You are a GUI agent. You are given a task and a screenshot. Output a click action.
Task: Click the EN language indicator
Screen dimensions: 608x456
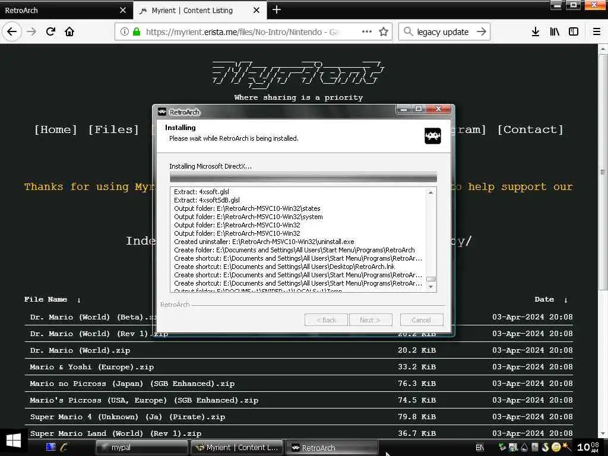(x=480, y=448)
